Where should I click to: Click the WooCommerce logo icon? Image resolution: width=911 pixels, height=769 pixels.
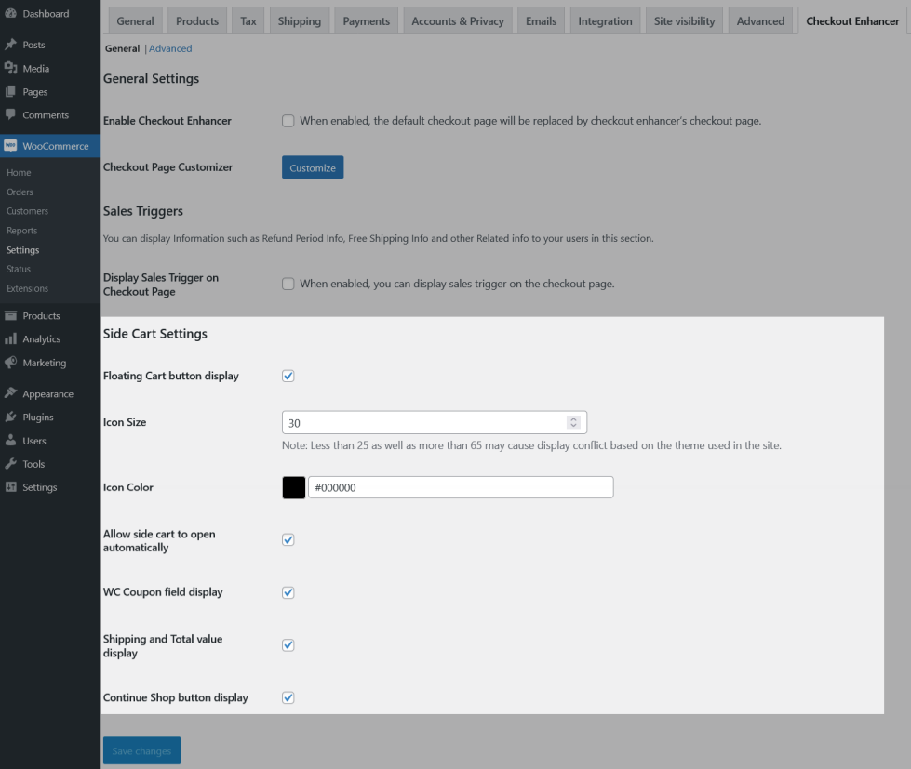(x=10, y=146)
